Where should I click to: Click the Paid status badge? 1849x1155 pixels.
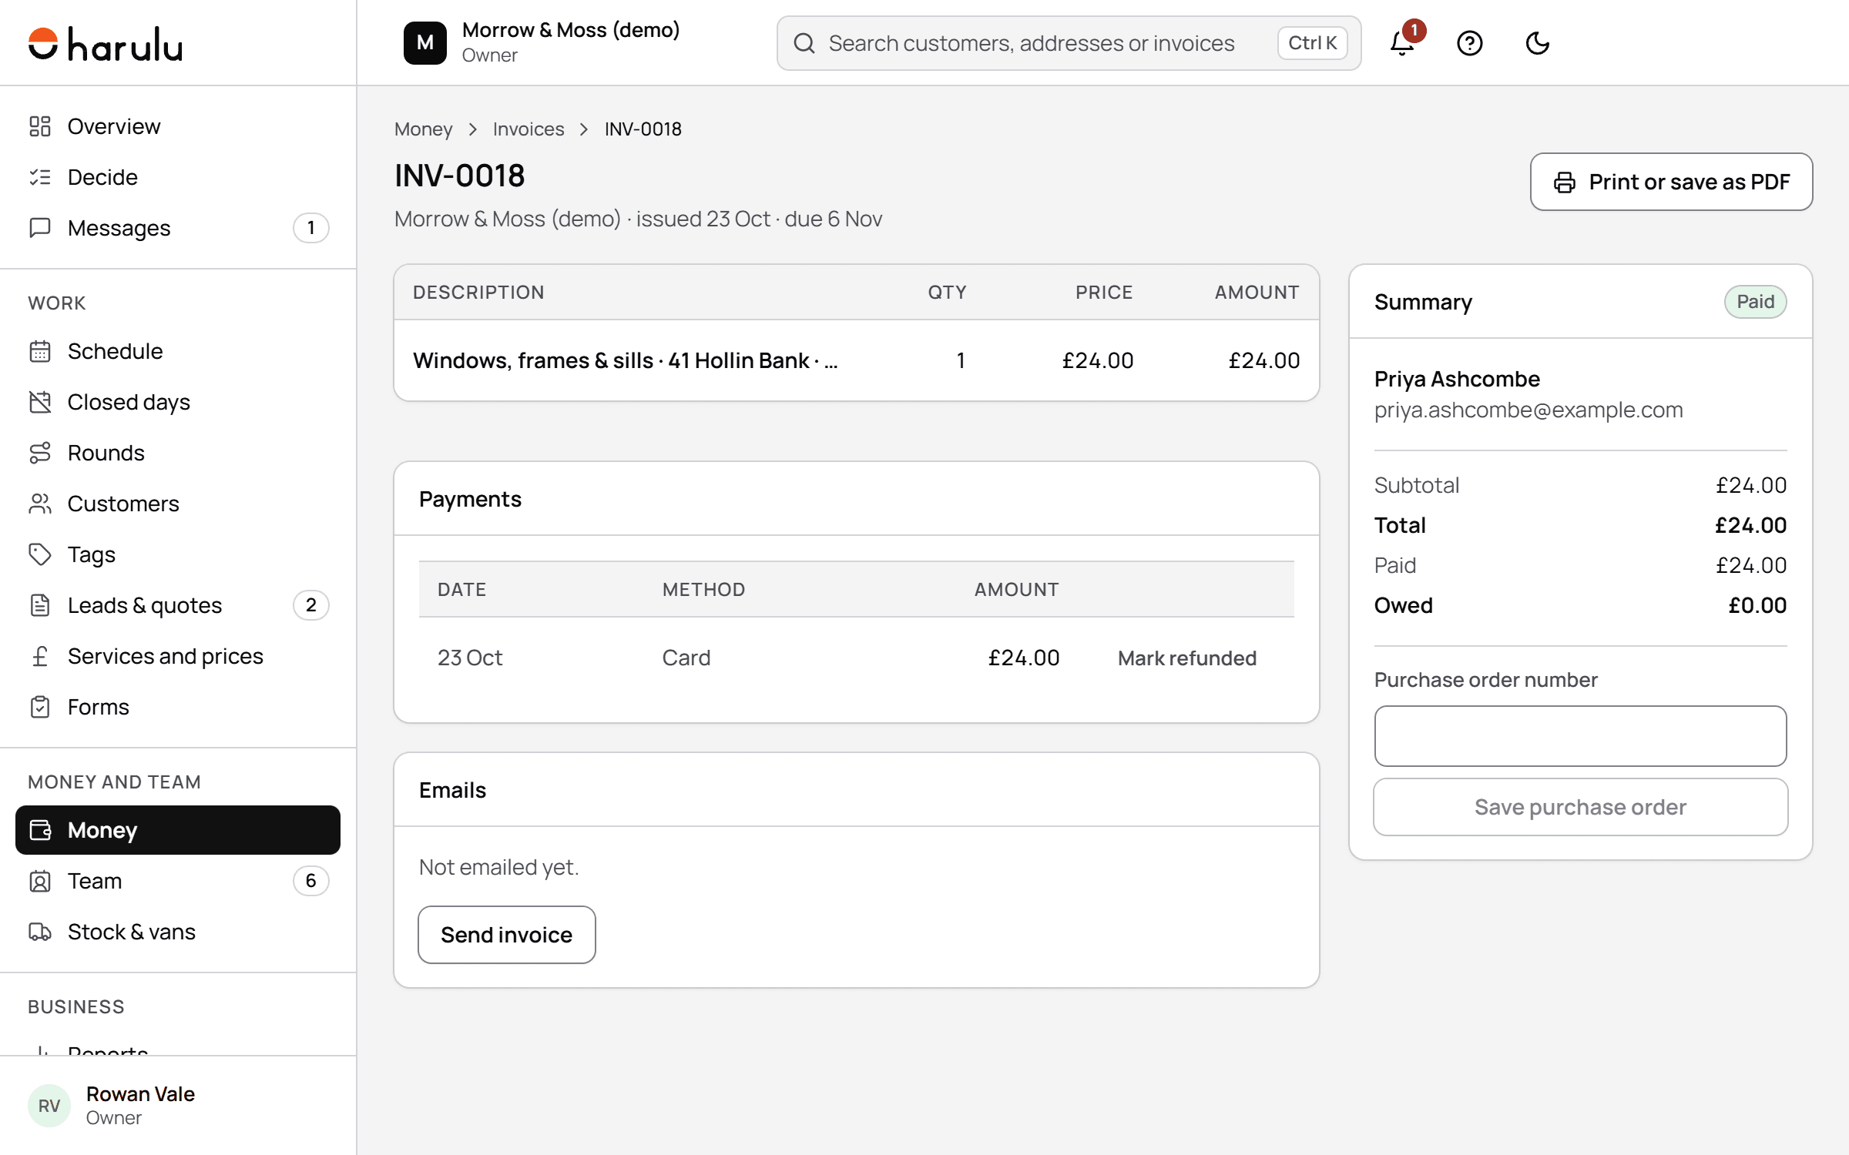coord(1755,302)
